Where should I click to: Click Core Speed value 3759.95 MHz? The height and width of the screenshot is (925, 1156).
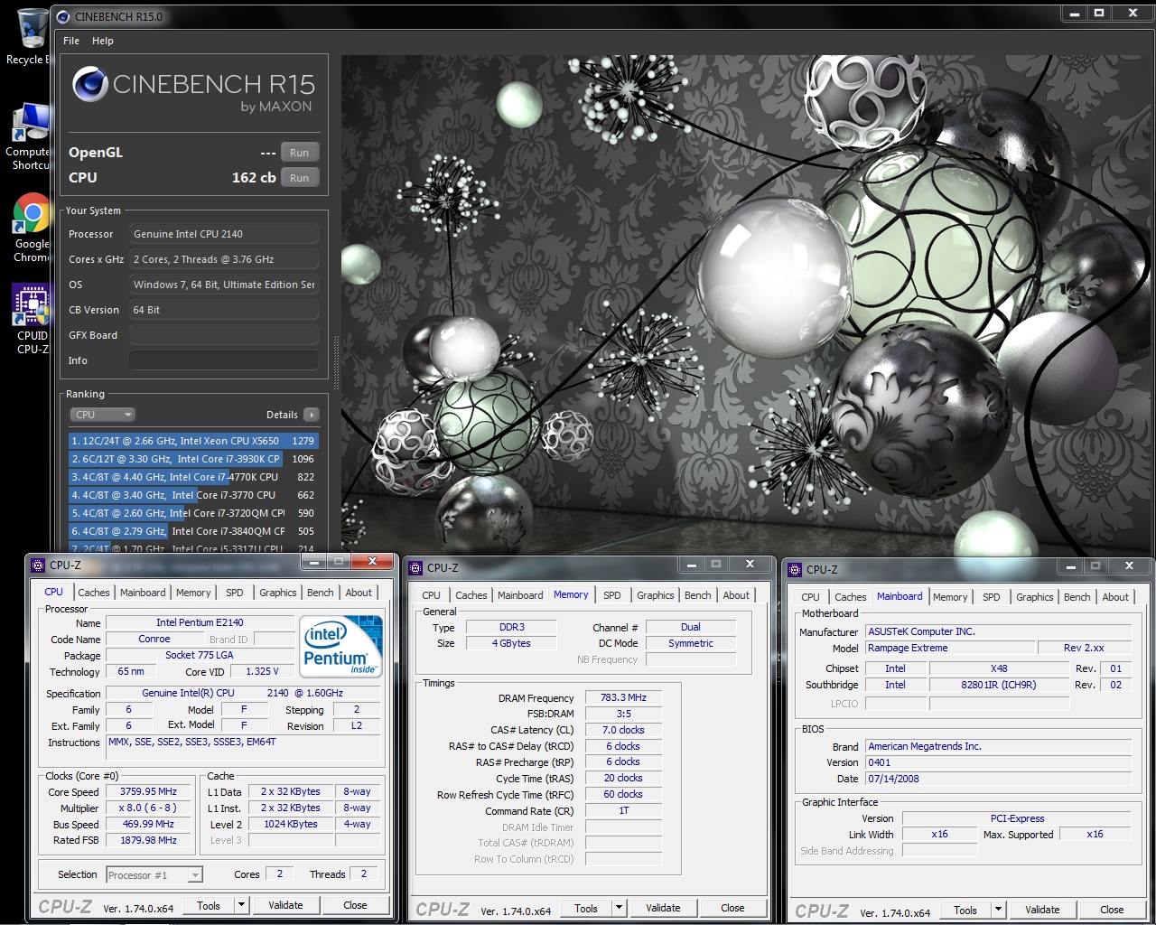click(148, 791)
